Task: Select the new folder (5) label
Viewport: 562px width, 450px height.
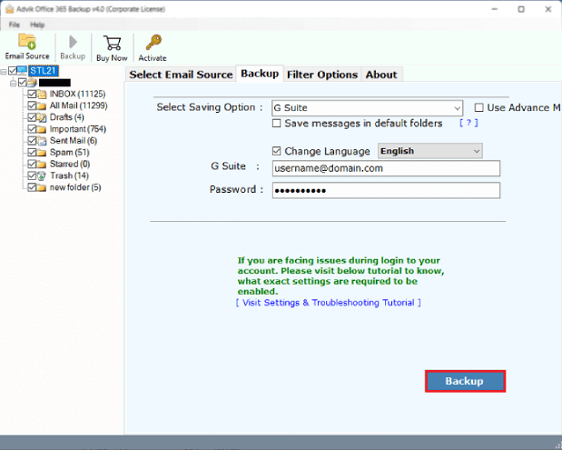Action: click(75, 187)
